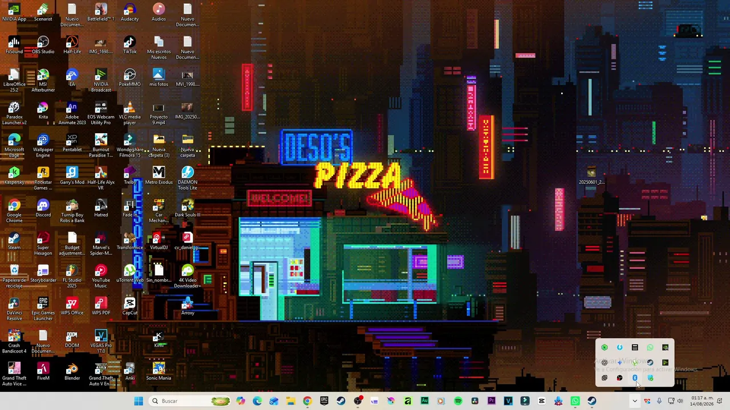Open Premiere Pro from the taskbar

click(492, 401)
